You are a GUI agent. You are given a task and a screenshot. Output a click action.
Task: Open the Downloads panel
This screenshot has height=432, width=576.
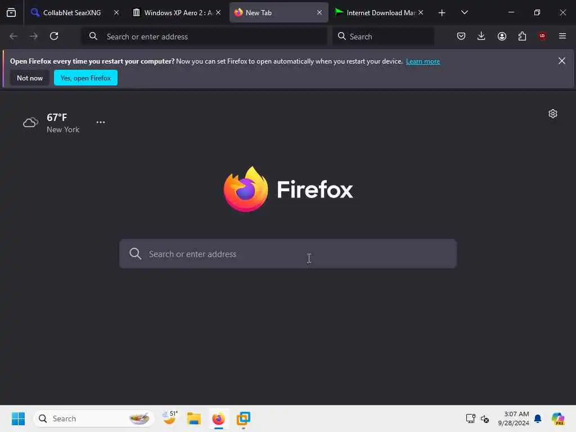pos(481,36)
